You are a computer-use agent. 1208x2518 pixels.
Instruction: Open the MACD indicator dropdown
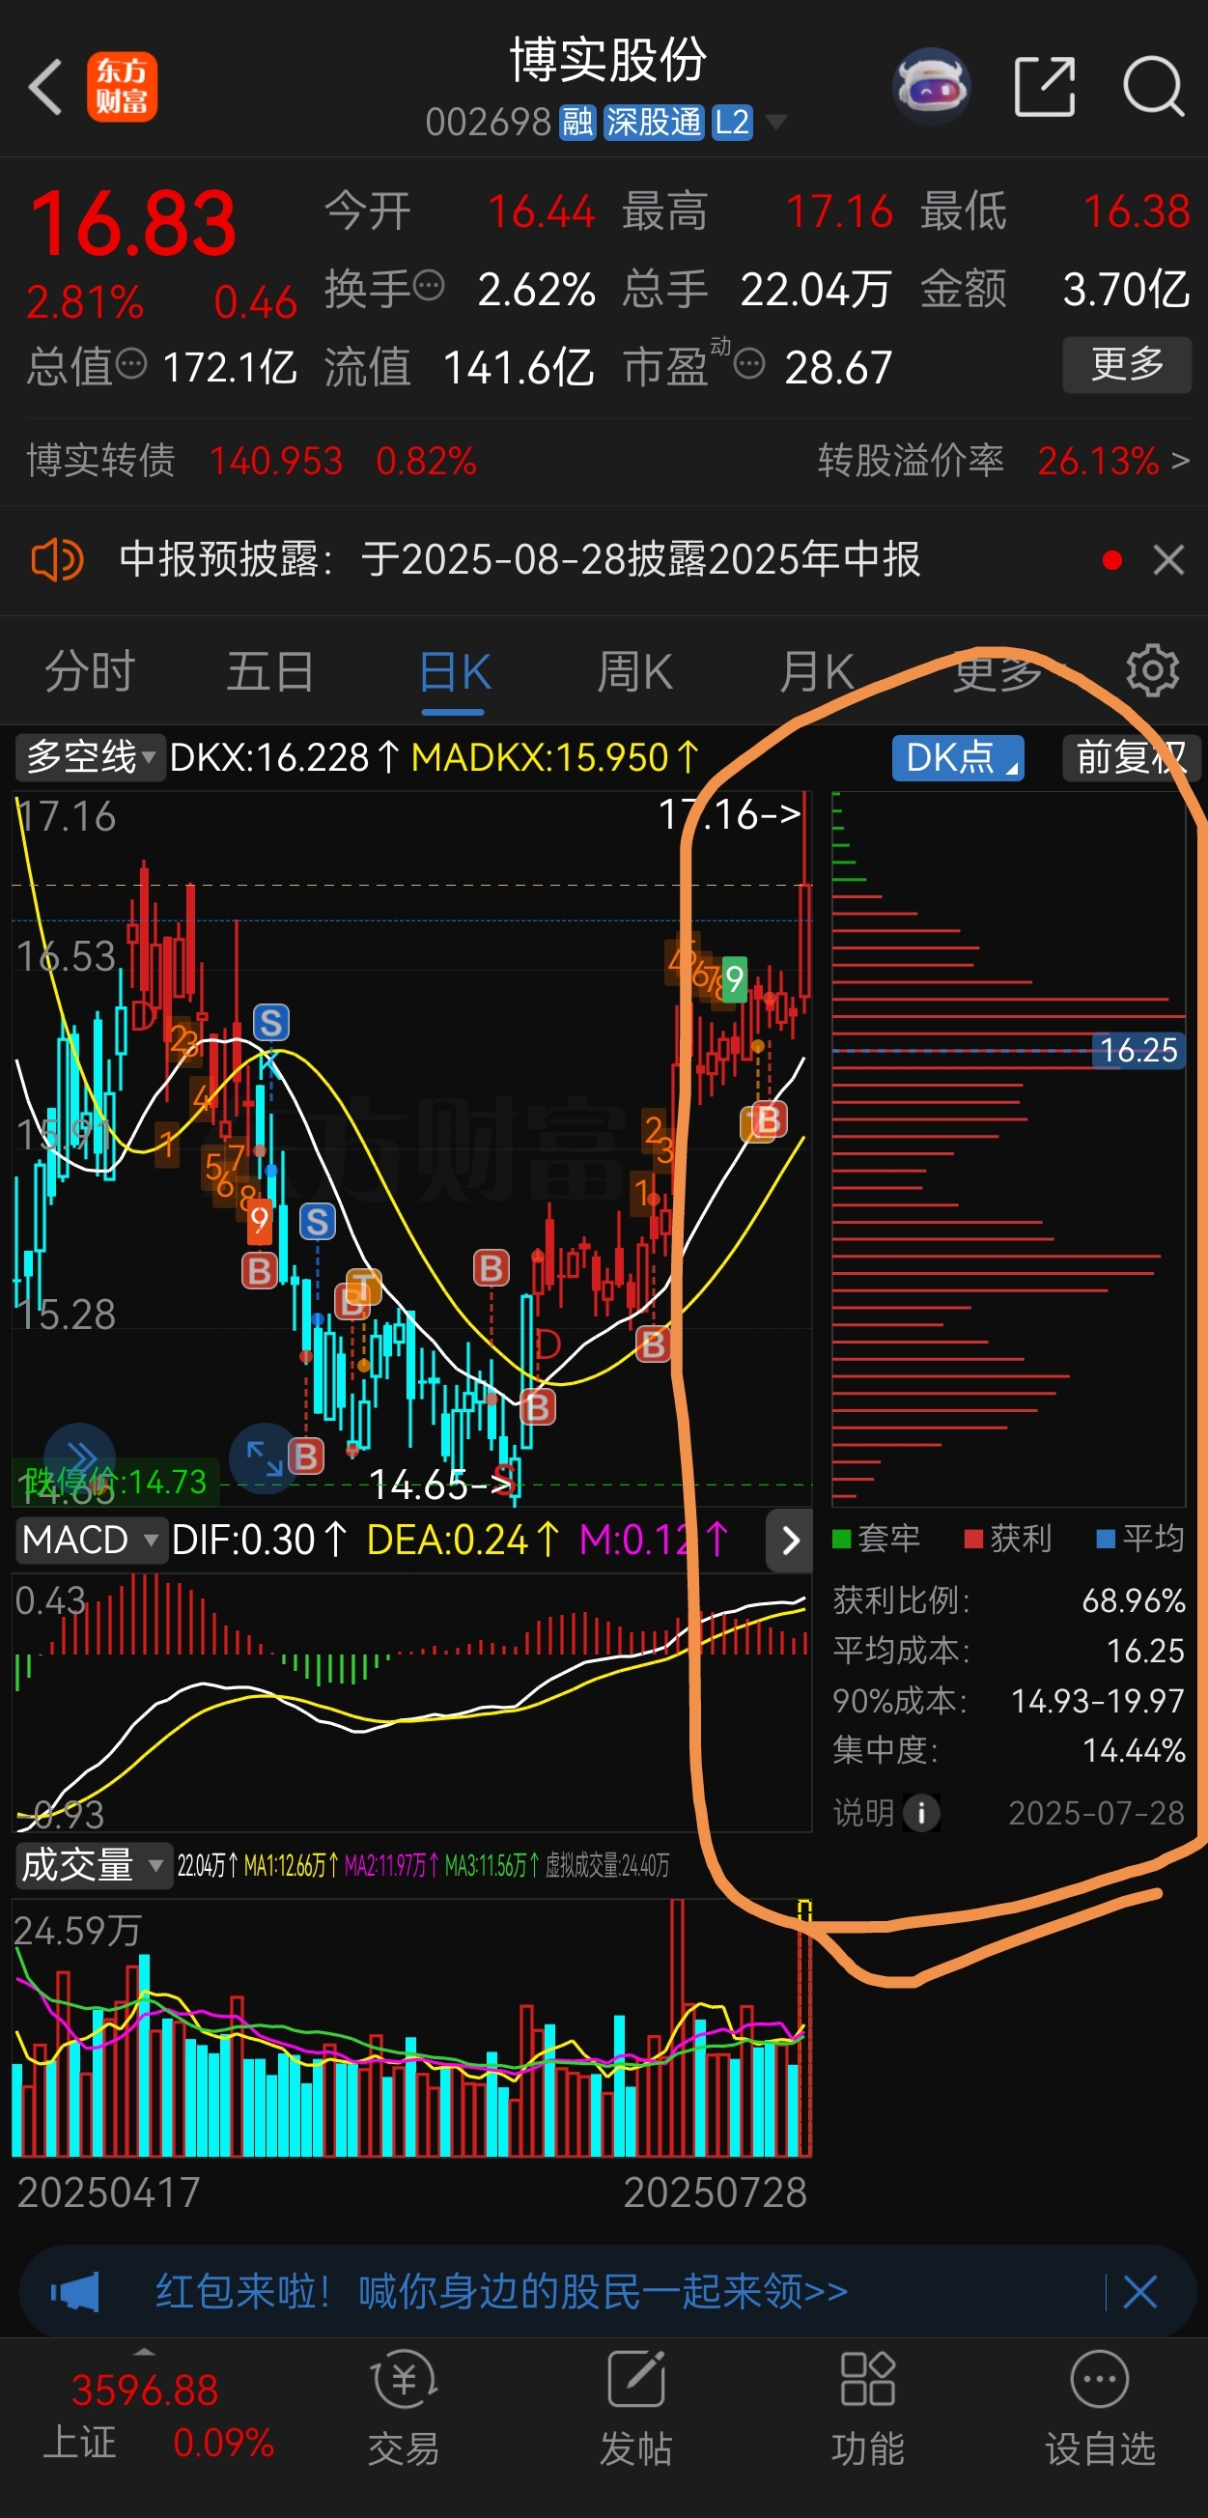coord(90,1540)
